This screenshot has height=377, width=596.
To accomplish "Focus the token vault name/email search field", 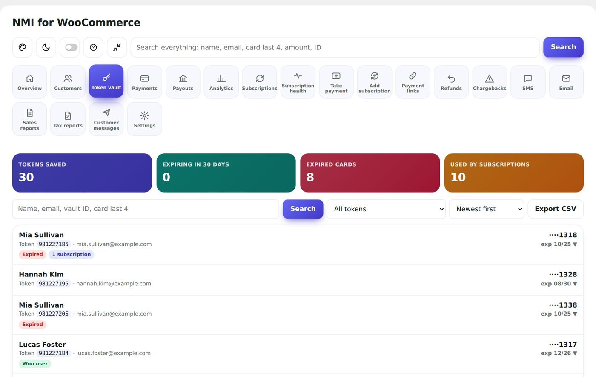I will (146, 209).
